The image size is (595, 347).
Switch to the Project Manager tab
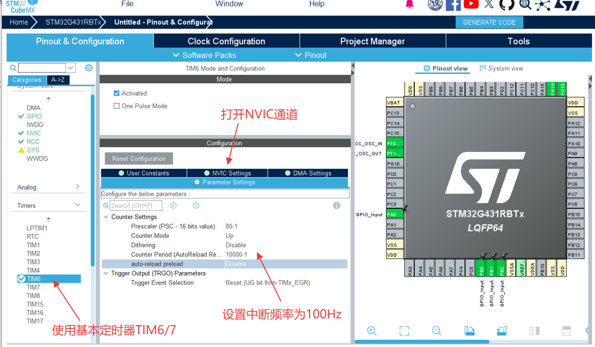pos(372,41)
